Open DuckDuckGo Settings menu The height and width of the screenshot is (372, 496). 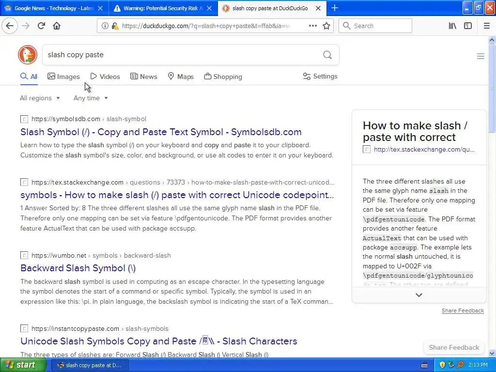coord(320,76)
